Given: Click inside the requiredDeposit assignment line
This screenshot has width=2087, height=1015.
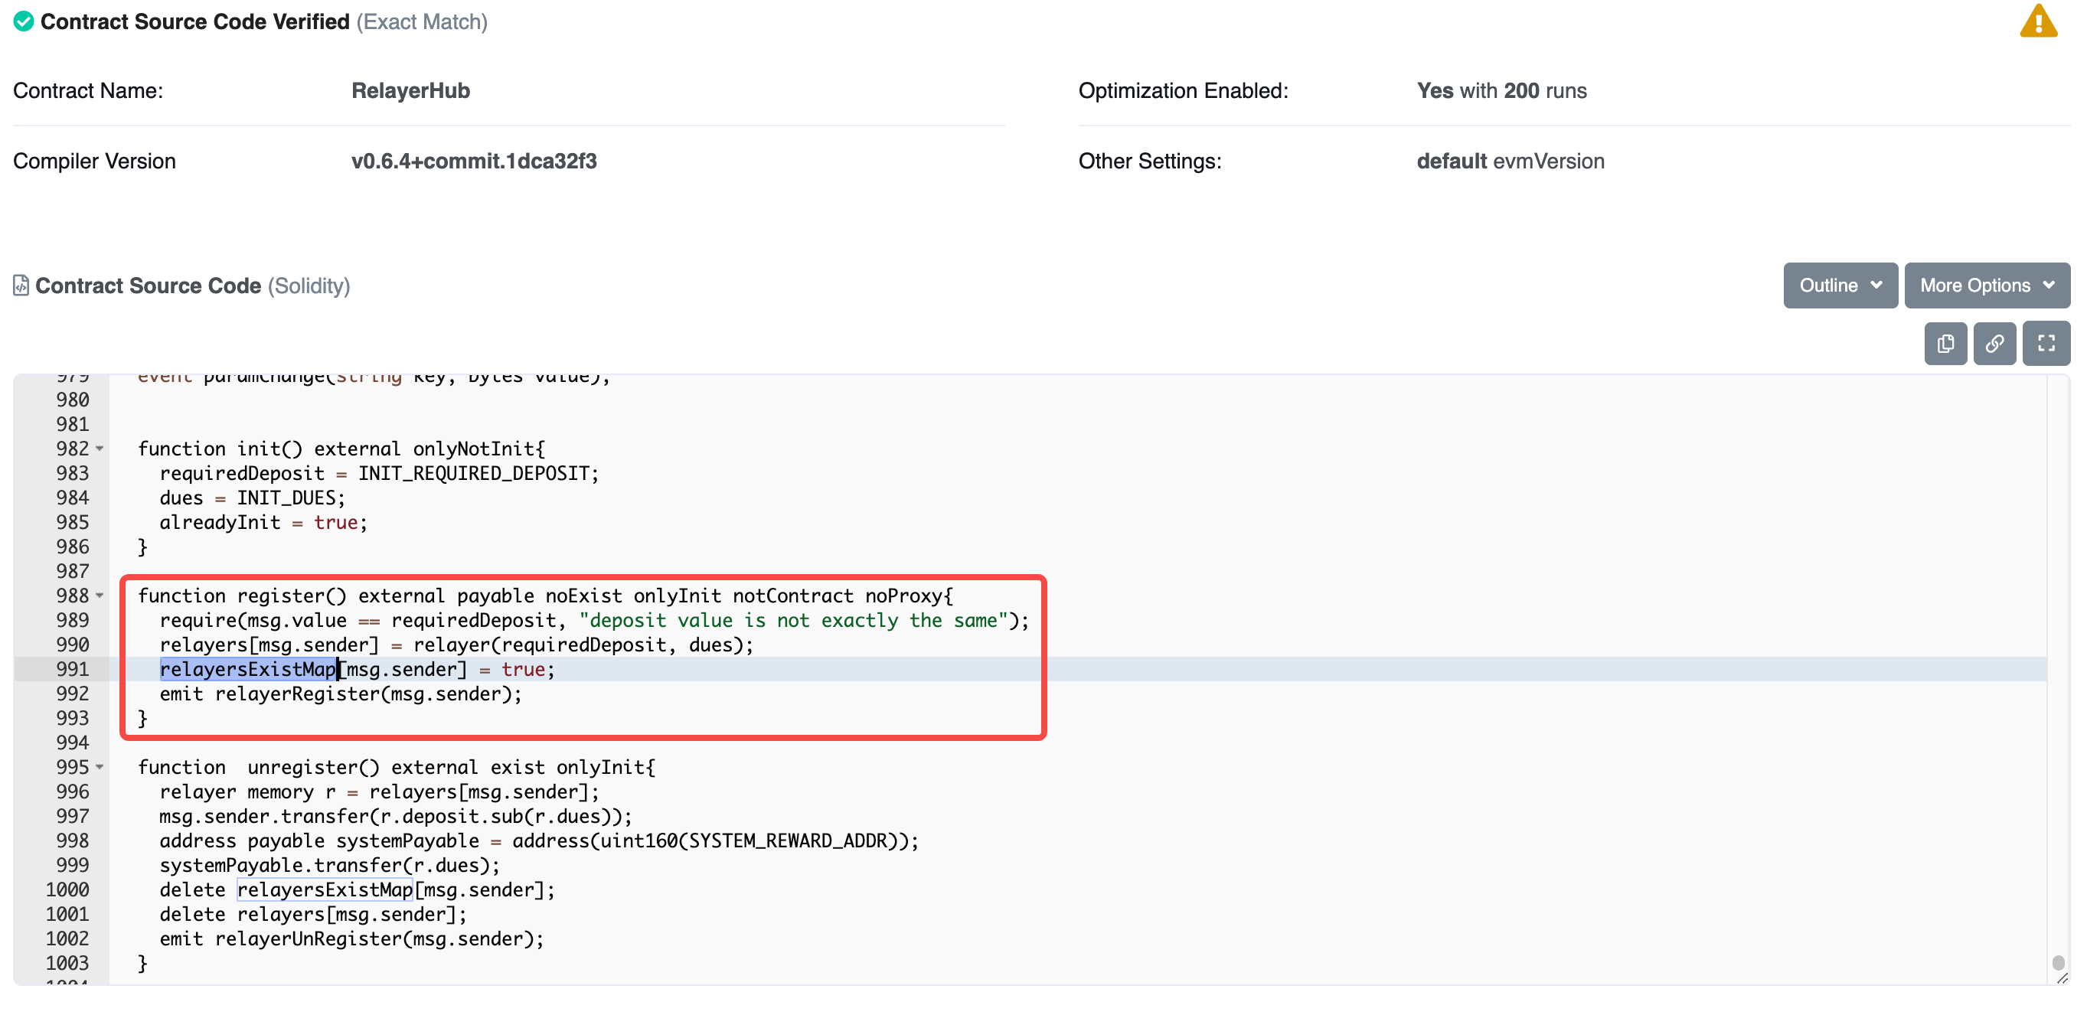Looking at the screenshot, I should point(378,473).
